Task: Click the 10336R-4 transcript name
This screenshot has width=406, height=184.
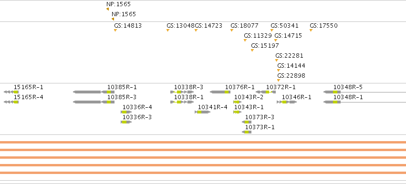Action: (x=137, y=107)
